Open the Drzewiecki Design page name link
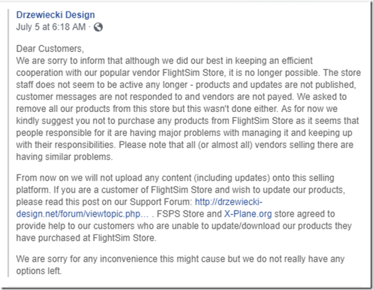This screenshot has height=290, width=373. pyautogui.click(x=56, y=15)
